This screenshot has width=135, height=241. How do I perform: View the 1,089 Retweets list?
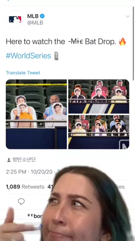click(x=25, y=187)
